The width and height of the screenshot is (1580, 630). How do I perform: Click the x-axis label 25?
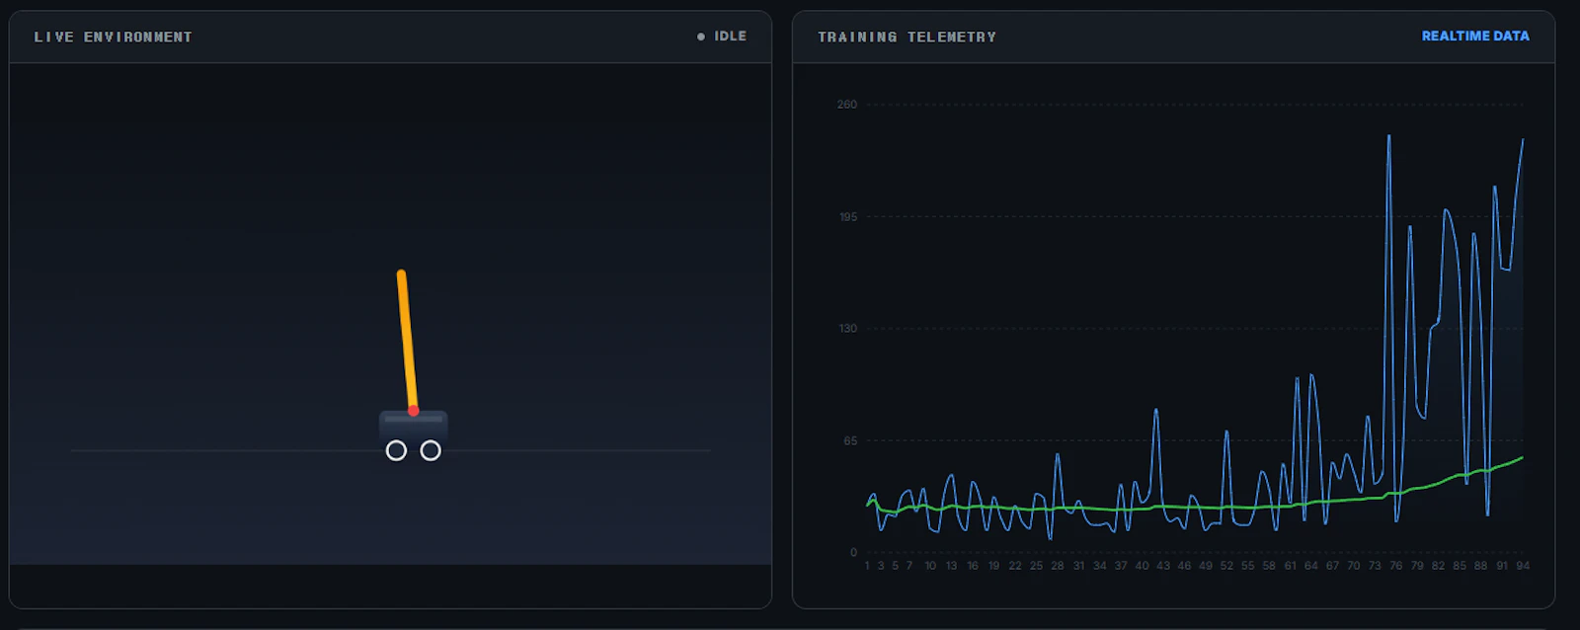(1036, 566)
